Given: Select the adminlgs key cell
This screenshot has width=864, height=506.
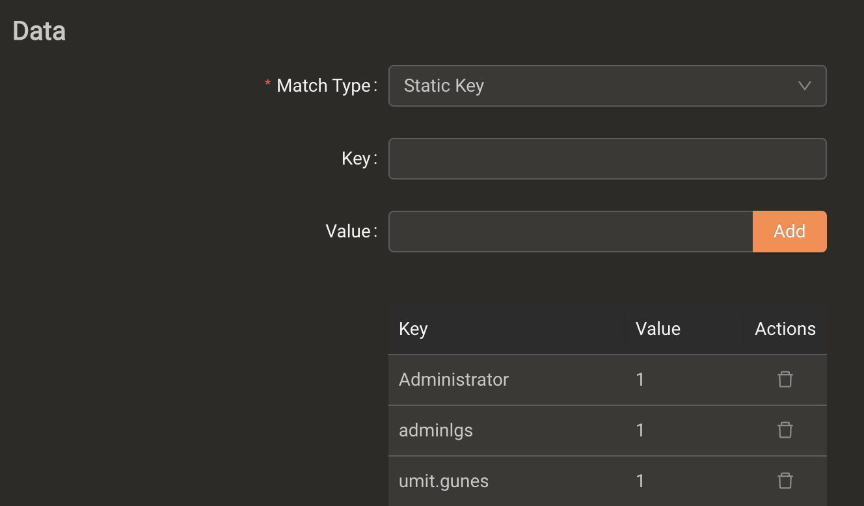Looking at the screenshot, I should coord(507,431).
